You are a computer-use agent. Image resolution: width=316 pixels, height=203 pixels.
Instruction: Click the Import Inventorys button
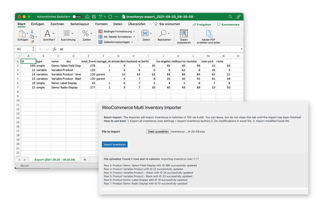pos(115,144)
